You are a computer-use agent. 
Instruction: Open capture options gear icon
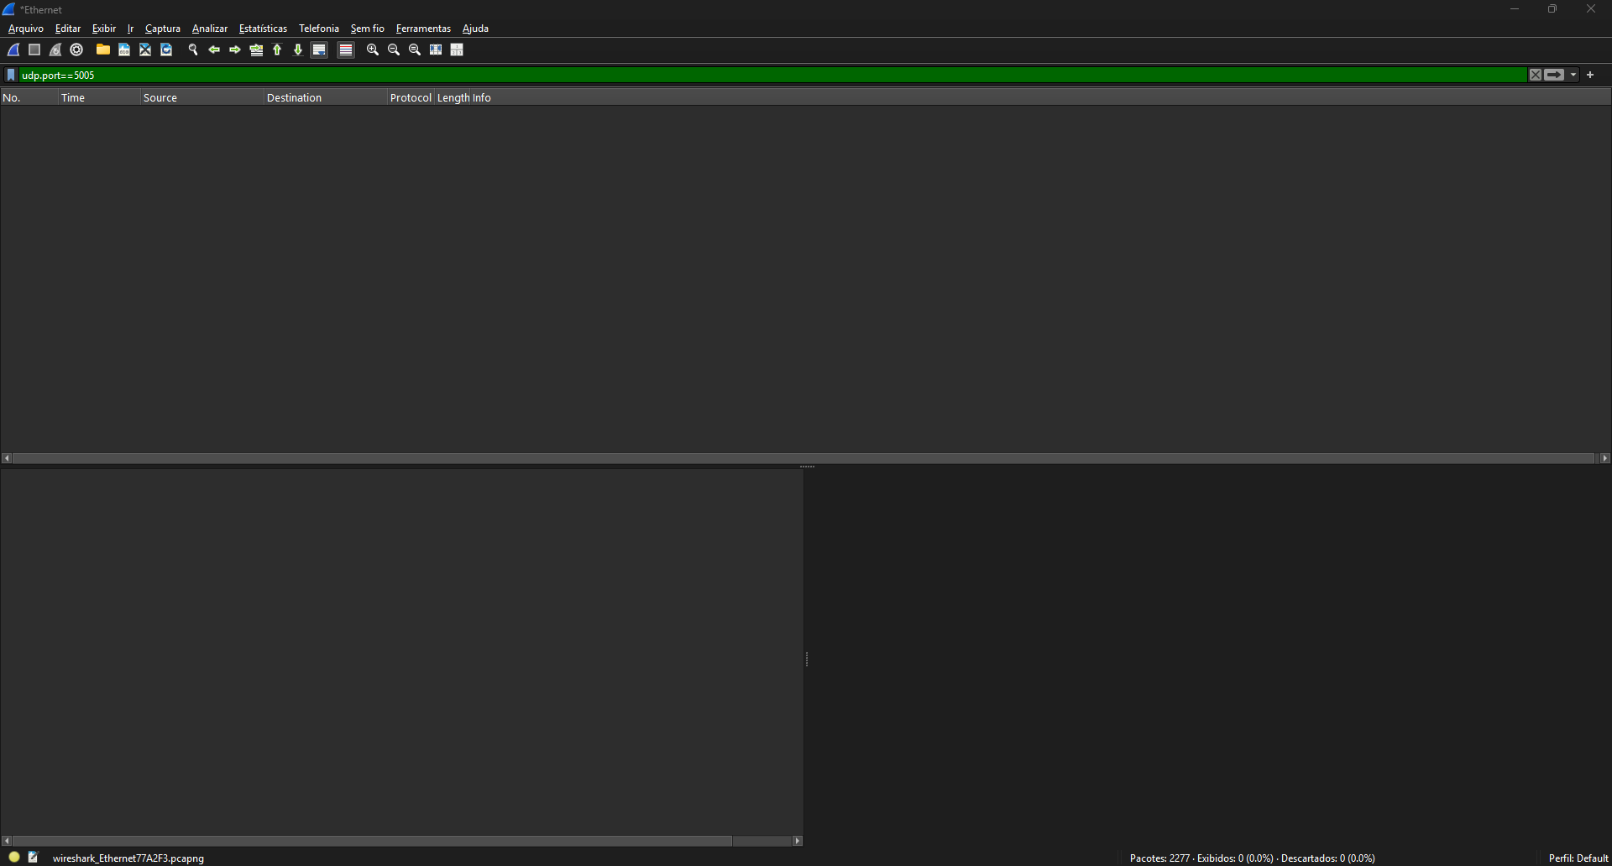click(x=76, y=50)
